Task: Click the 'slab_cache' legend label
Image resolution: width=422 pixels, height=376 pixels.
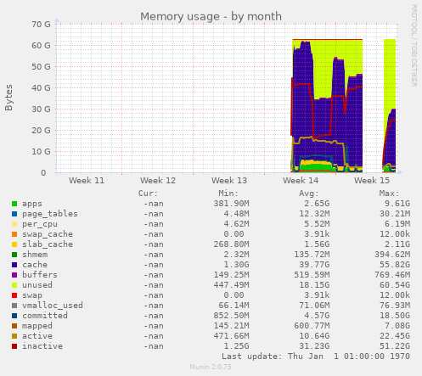Action: (48, 244)
